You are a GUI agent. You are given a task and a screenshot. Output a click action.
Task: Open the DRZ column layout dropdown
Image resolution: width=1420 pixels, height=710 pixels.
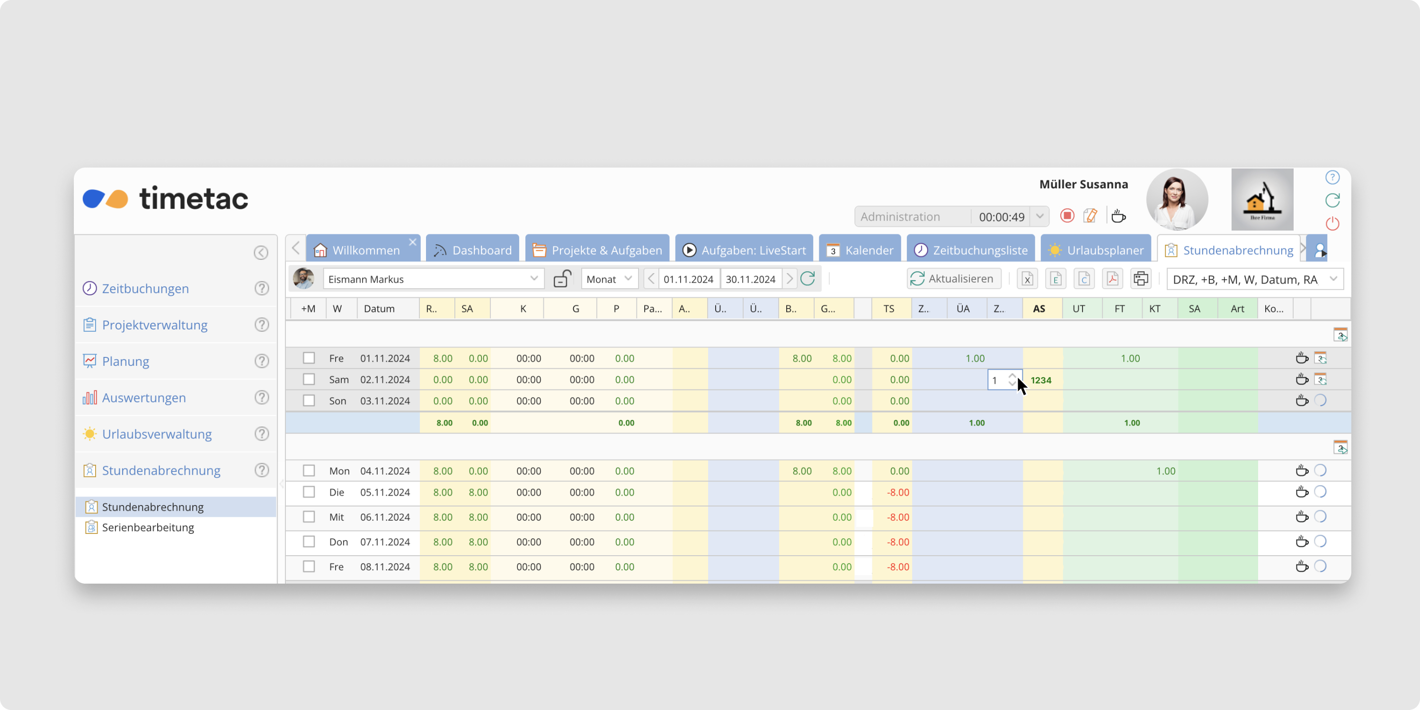click(1333, 279)
